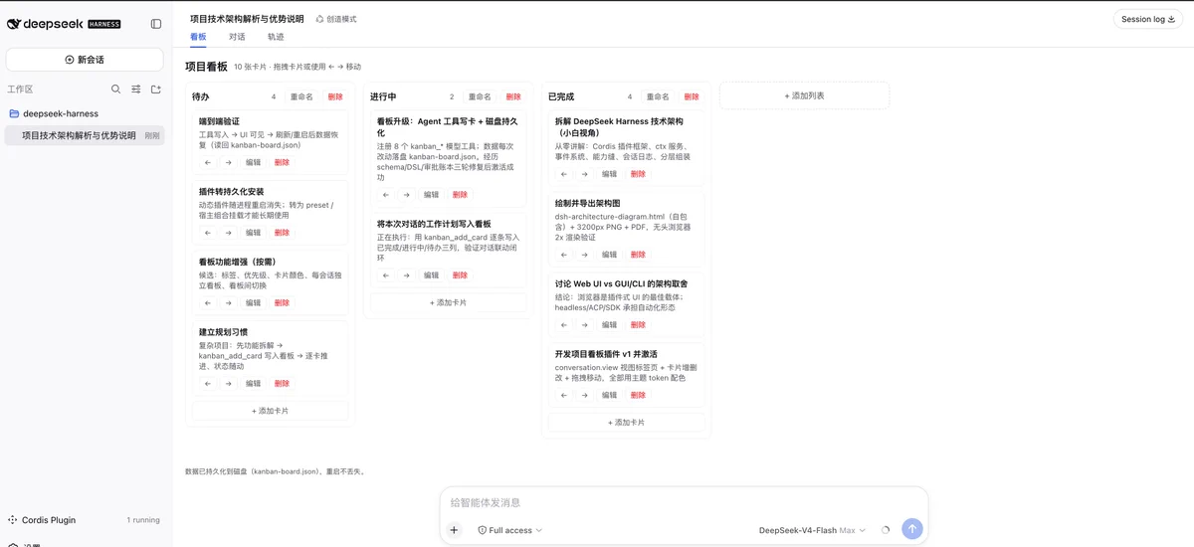1194x547 pixels.
Task: Move 讨论 Web UI vs GUI/CLI card right
Action: coord(584,325)
